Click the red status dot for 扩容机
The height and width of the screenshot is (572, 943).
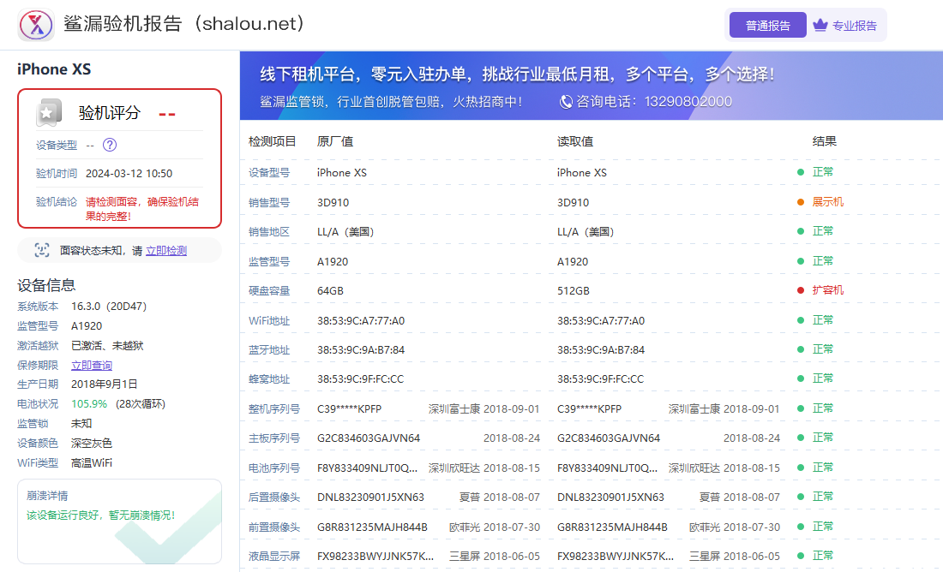(x=801, y=290)
